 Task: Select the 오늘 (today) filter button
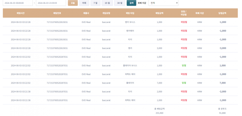click(x=73, y=3)
